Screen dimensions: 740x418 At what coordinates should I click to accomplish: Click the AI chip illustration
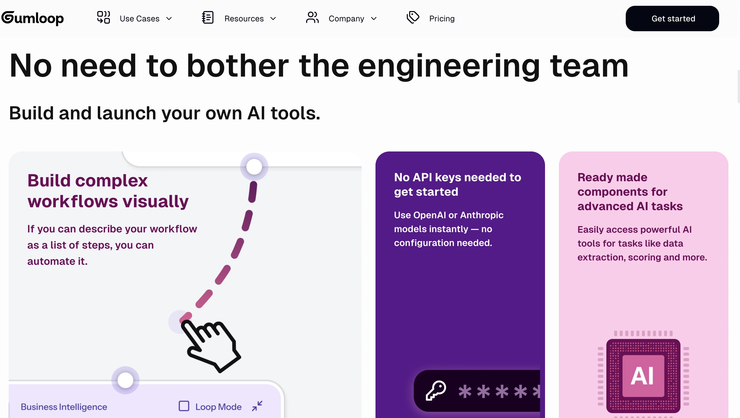(643, 376)
